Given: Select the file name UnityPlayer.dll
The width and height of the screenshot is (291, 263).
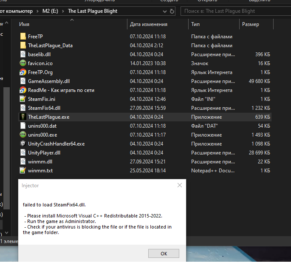Looking at the screenshot, I should click(44, 153).
